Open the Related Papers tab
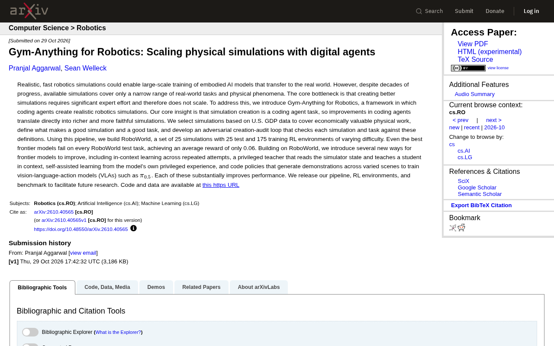The image size is (554, 346). pyautogui.click(x=201, y=287)
